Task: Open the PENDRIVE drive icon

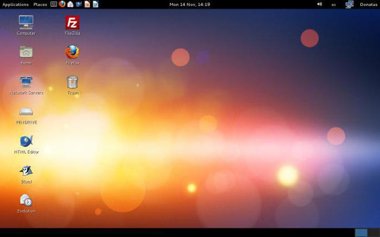Action: point(26,112)
